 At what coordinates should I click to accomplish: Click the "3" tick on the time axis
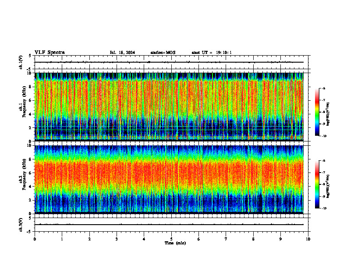117,239
